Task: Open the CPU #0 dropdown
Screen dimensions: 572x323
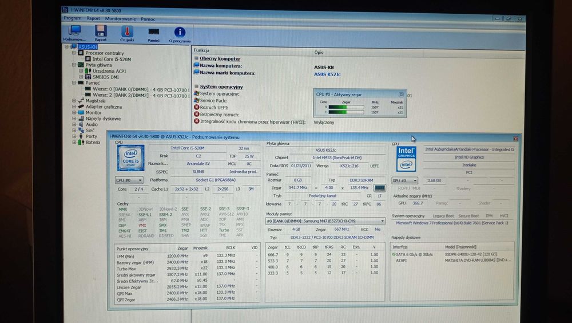Action: pyautogui.click(x=129, y=180)
